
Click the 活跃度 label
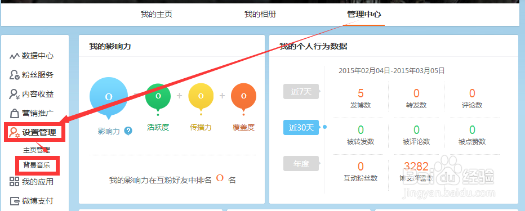point(158,127)
